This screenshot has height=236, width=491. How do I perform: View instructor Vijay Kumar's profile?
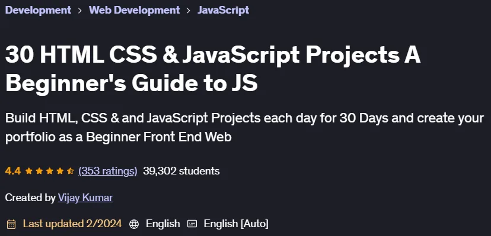85,198
